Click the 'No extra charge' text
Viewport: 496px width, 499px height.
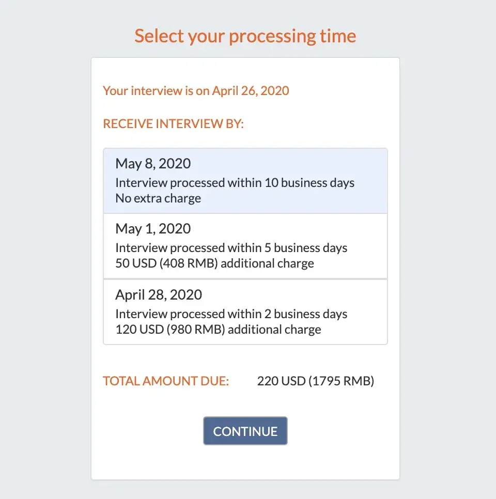[x=158, y=198]
